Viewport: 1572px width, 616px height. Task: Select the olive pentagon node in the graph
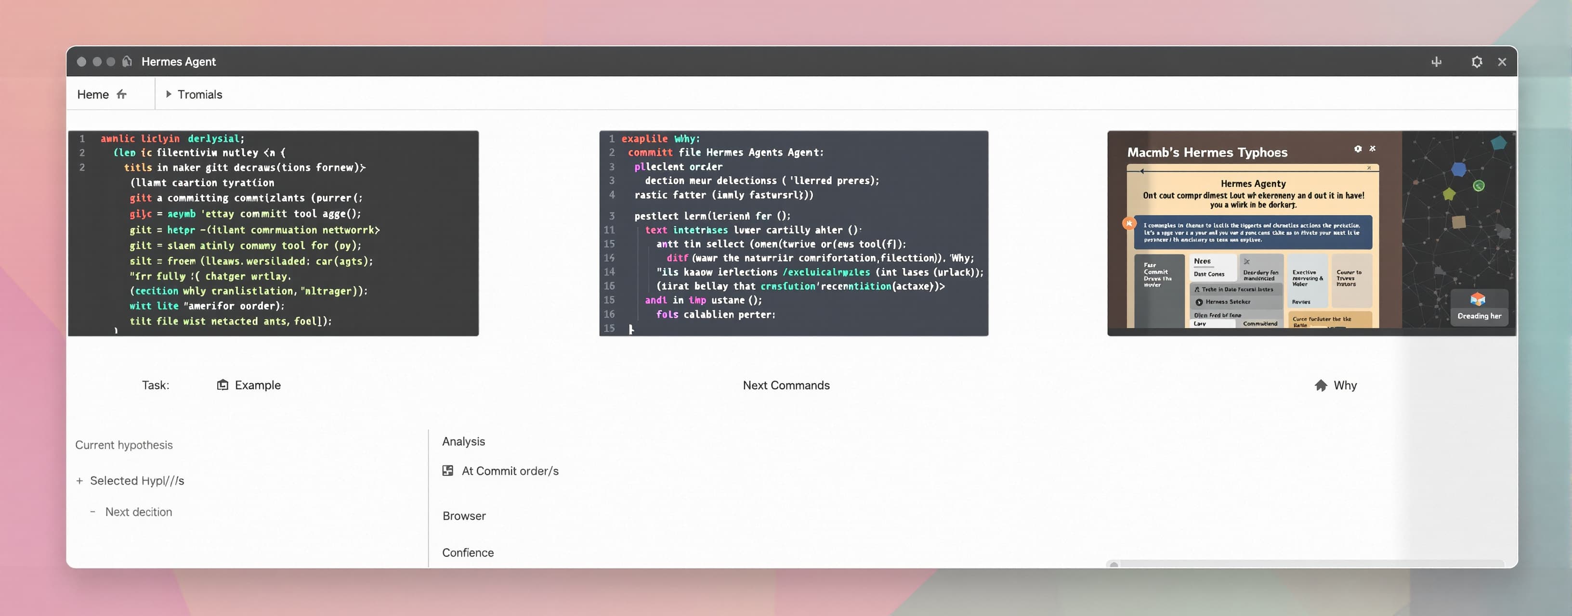1449,194
